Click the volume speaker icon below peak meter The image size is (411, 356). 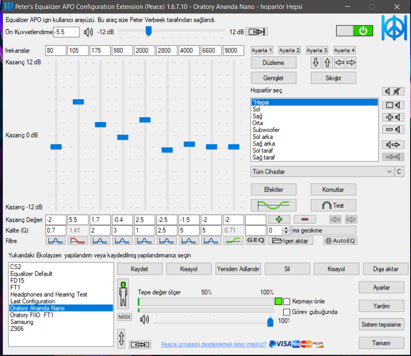(x=144, y=320)
